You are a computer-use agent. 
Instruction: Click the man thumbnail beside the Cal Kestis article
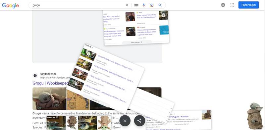(130, 17)
